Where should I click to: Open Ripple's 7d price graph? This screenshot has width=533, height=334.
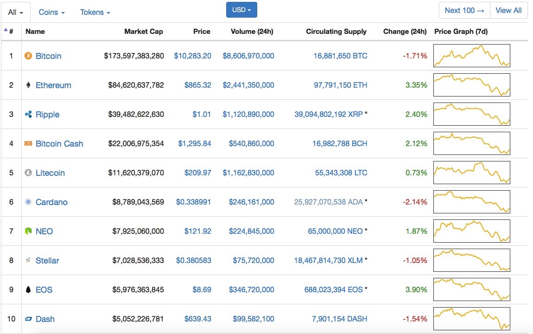pyautogui.click(x=472, y=114)
